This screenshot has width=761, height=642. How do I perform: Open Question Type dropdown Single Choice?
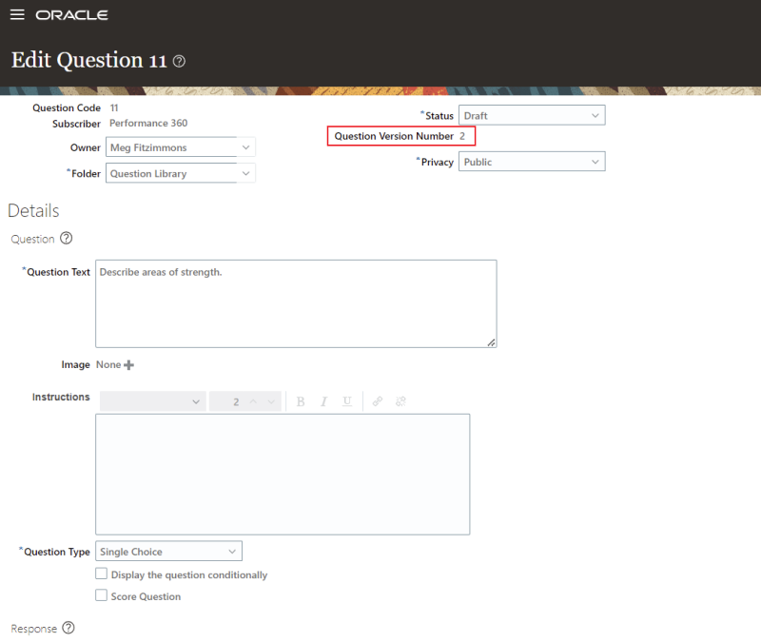[169, 552]
